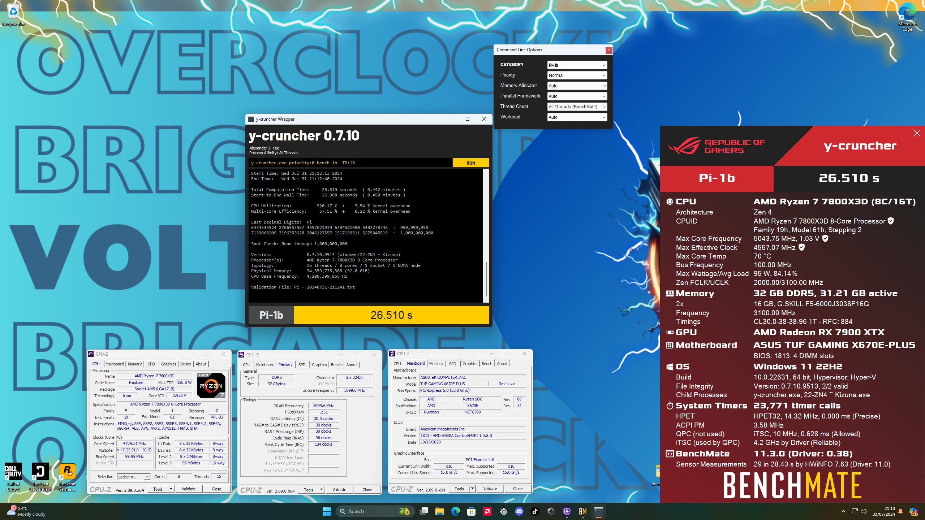The width and height of the screenshot is (925, 520).
Task: Switch to Graphics tab in middle CPU-Z
Action: point(319,365)
